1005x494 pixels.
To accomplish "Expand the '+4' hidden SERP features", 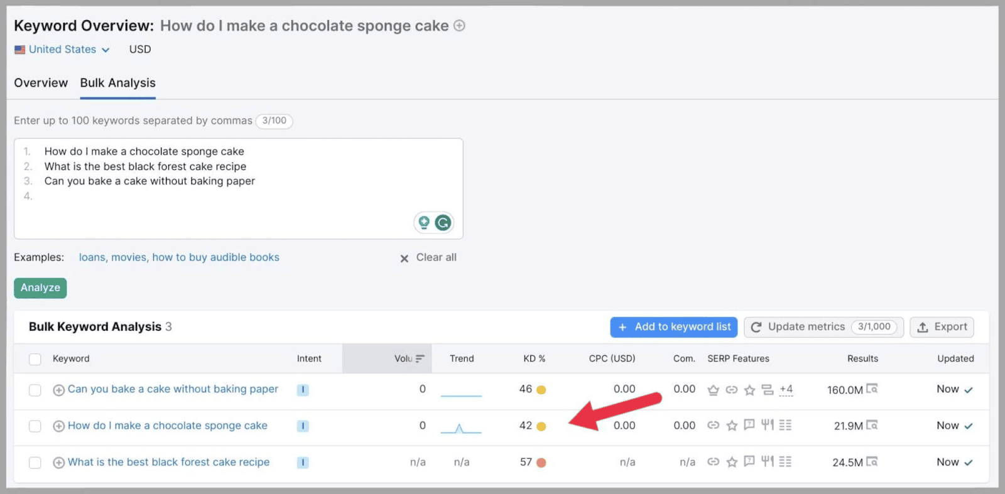I will [x=786, y=390].
